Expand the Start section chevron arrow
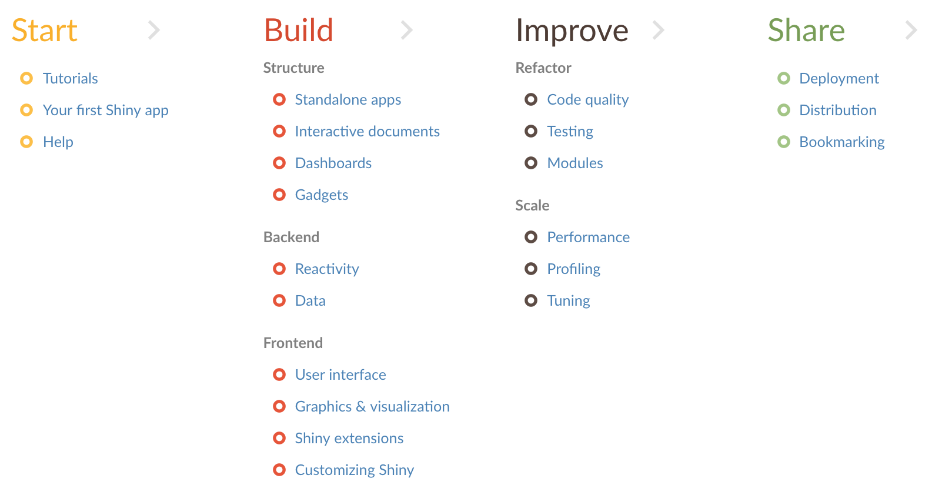 pos(154,30)
